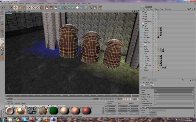Open viewport Cameras menu
Image resolution: width=196 pixels, height=122 pixels.
[x=14, y=11]
